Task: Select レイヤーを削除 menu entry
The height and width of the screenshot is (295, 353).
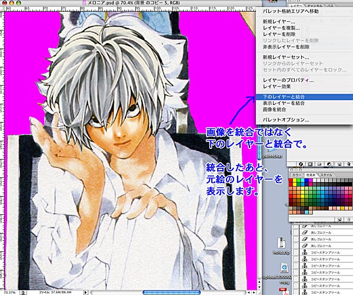Action: click(304, 34)
